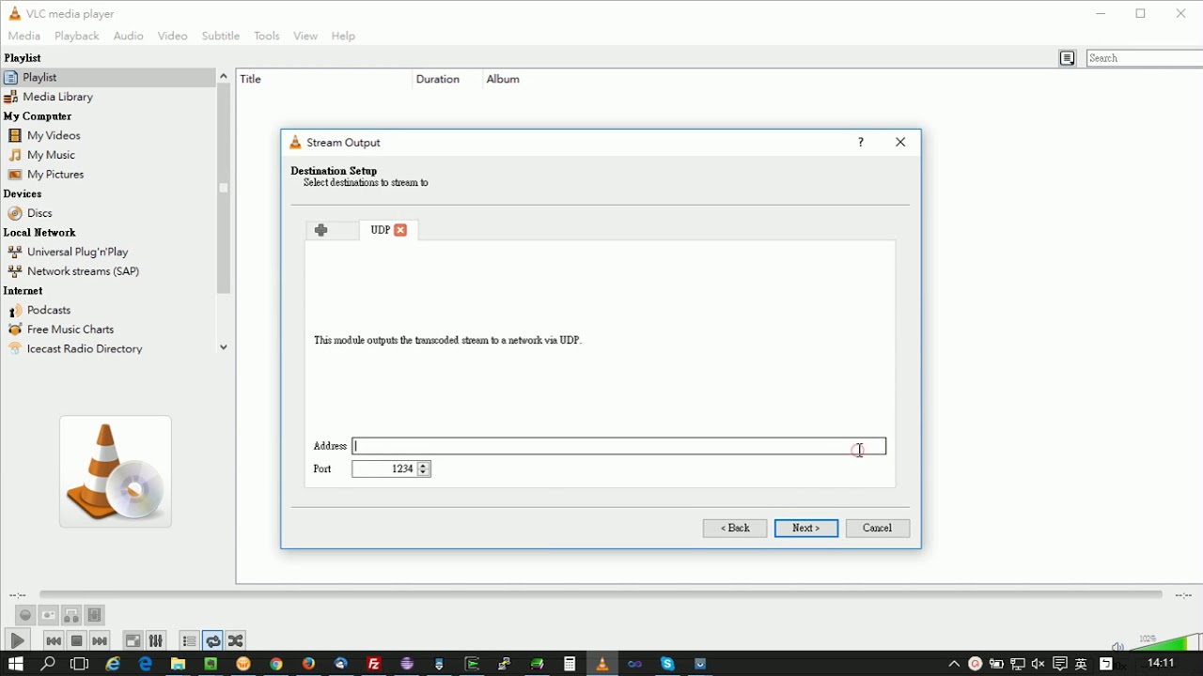Click the Stream Output help question mark
This screenshot has width=1203, height=676.
pyautogui.click(x=861, y=142)
